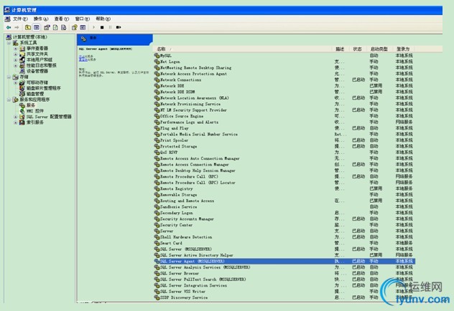Viewport: 454px width, 311px height.
Task: Select WMI 控件 in the tree
Action: tap(35, 111)
